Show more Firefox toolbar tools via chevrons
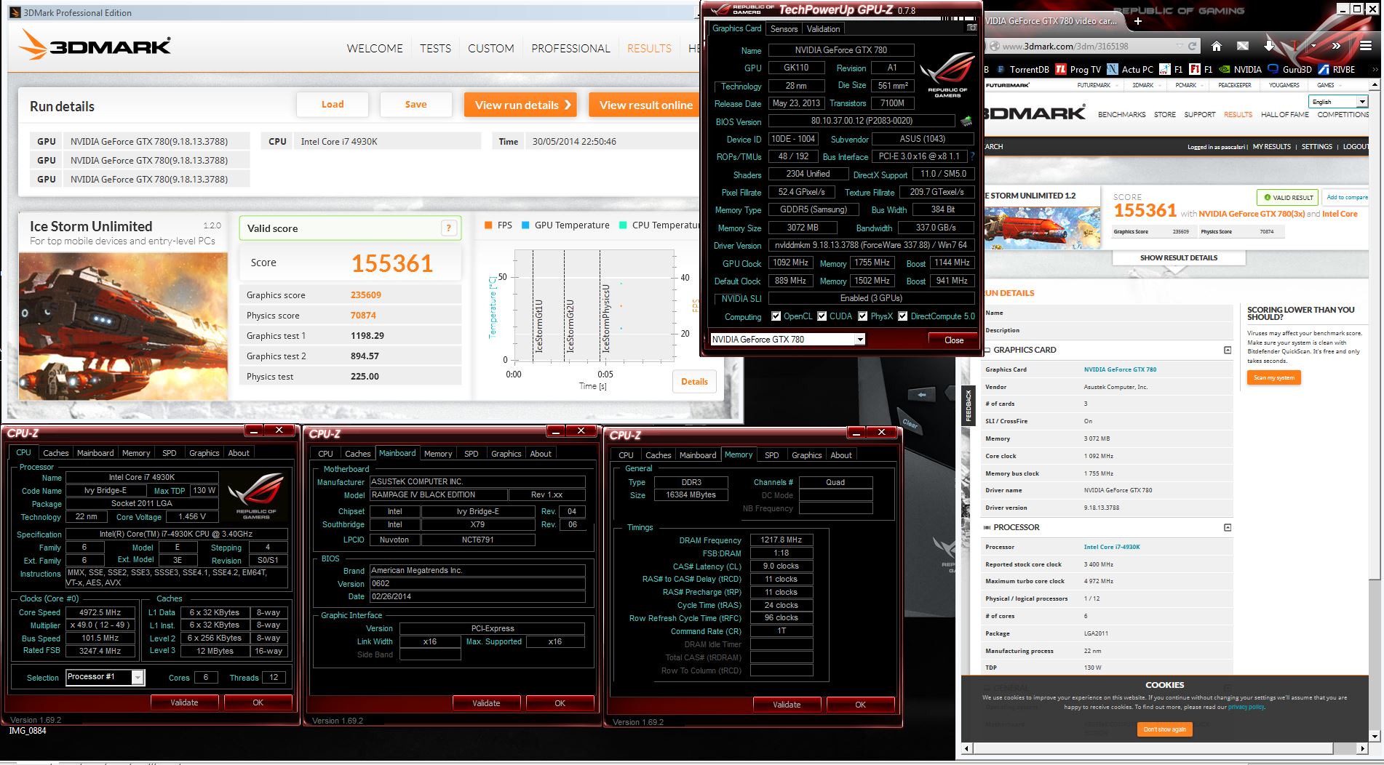Viewport: 1384px width, 765px height. point(1336,46)
